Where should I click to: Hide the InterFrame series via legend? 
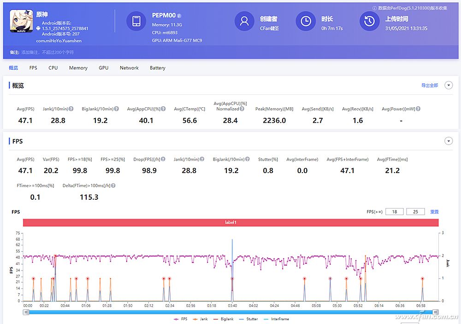[x=276, y=319]
